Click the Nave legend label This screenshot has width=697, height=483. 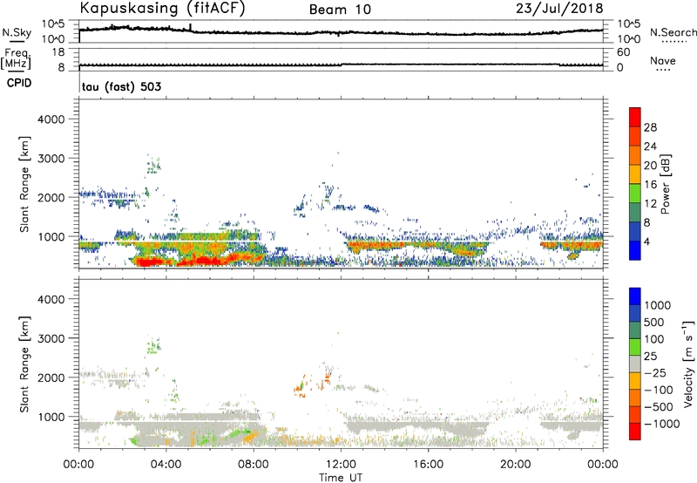[x=663, y=60]
